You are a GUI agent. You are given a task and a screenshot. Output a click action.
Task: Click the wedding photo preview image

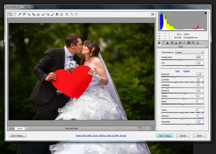pyautogui.click(x=82, y=72)
